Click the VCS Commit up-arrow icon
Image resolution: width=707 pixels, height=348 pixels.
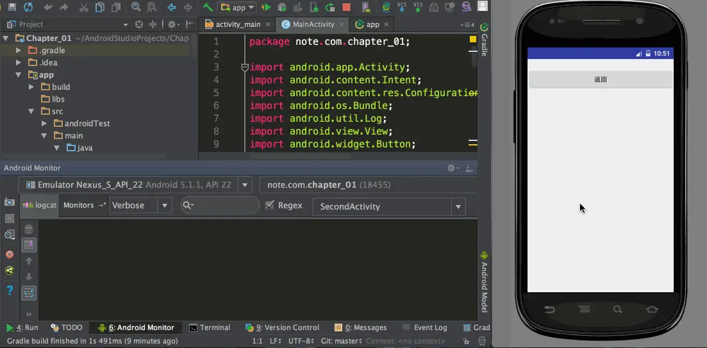point(418,7)
